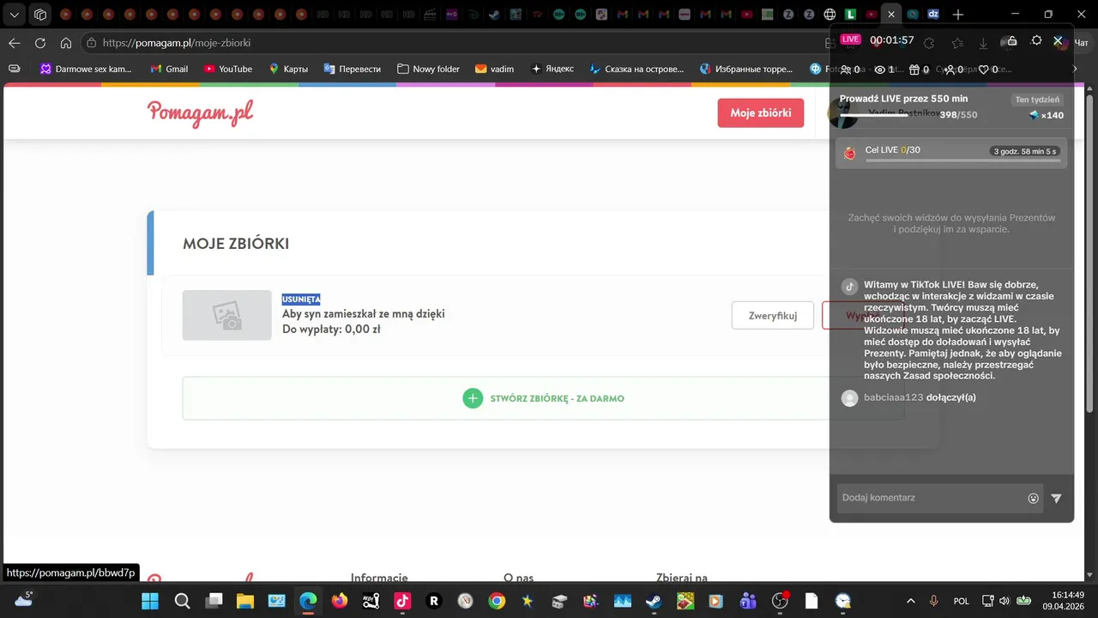Open Darmowe sex kam... bookmark
Viewport: 1098px width, 618px height.
(x=86, y=69)
